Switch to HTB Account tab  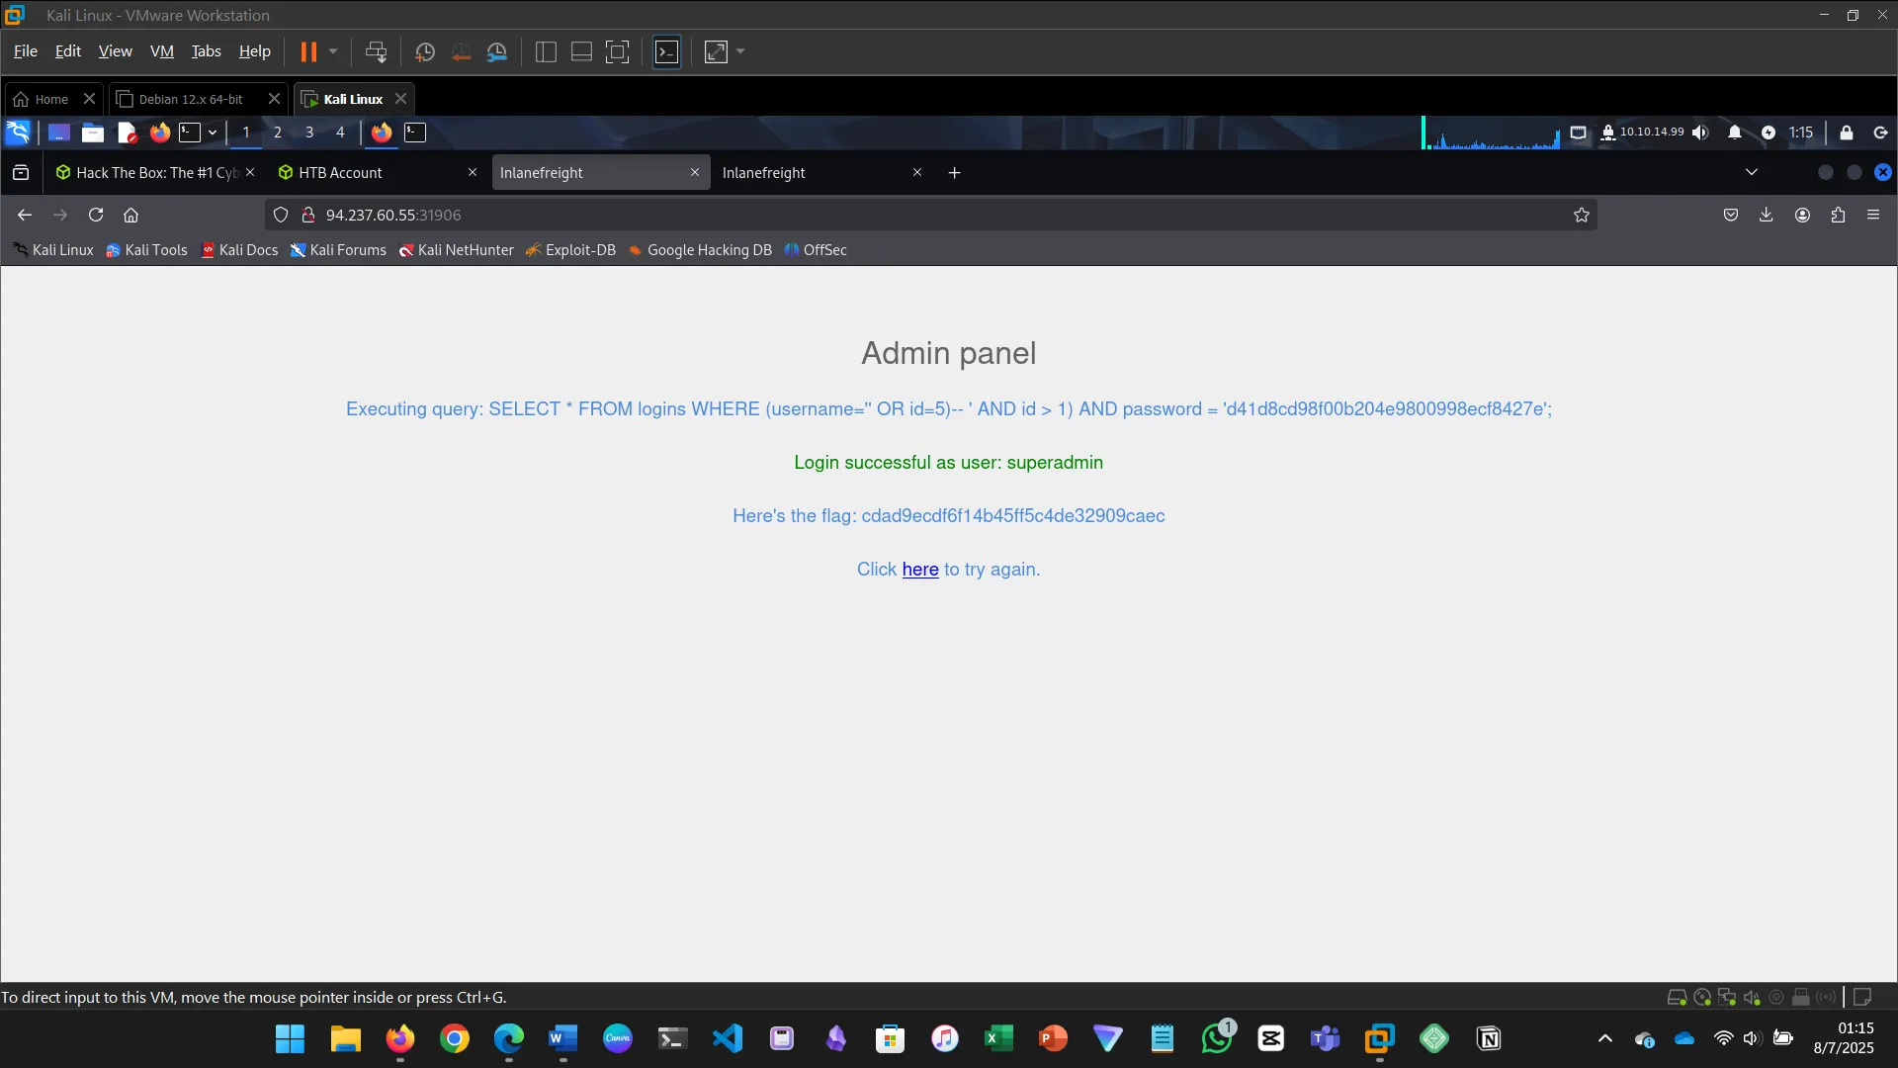(x=340, y=172)
